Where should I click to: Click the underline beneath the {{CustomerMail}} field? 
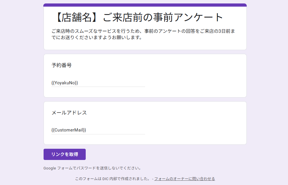(98, 134)
